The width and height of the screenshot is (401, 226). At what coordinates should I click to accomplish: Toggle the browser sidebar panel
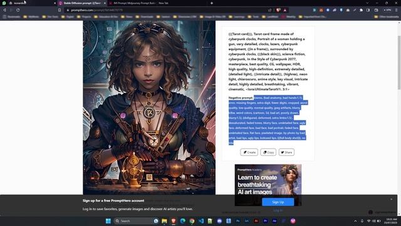tap(368, 10)
